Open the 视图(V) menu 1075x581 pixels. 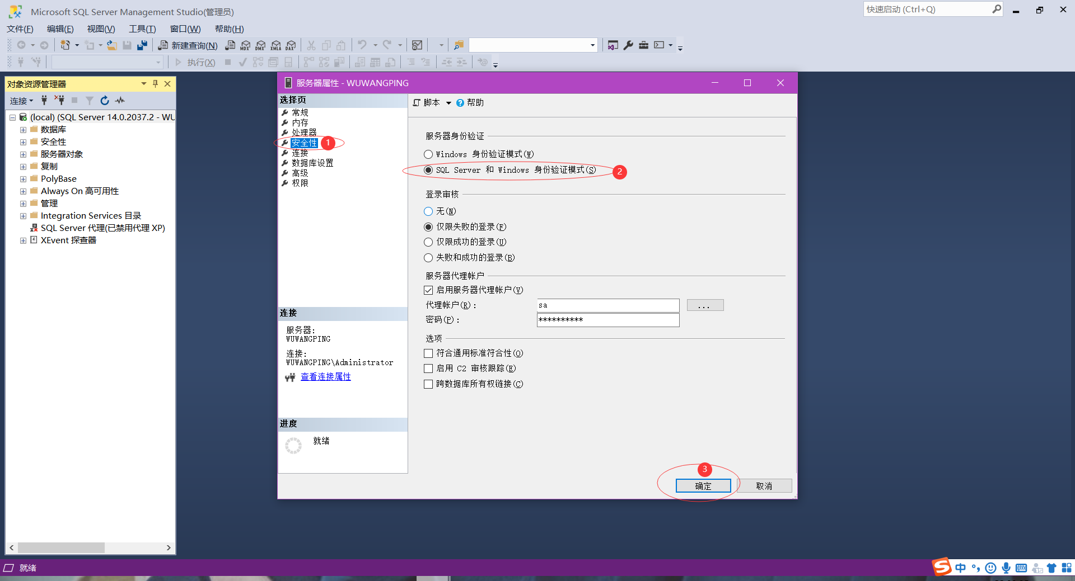[x=101, y=29]
